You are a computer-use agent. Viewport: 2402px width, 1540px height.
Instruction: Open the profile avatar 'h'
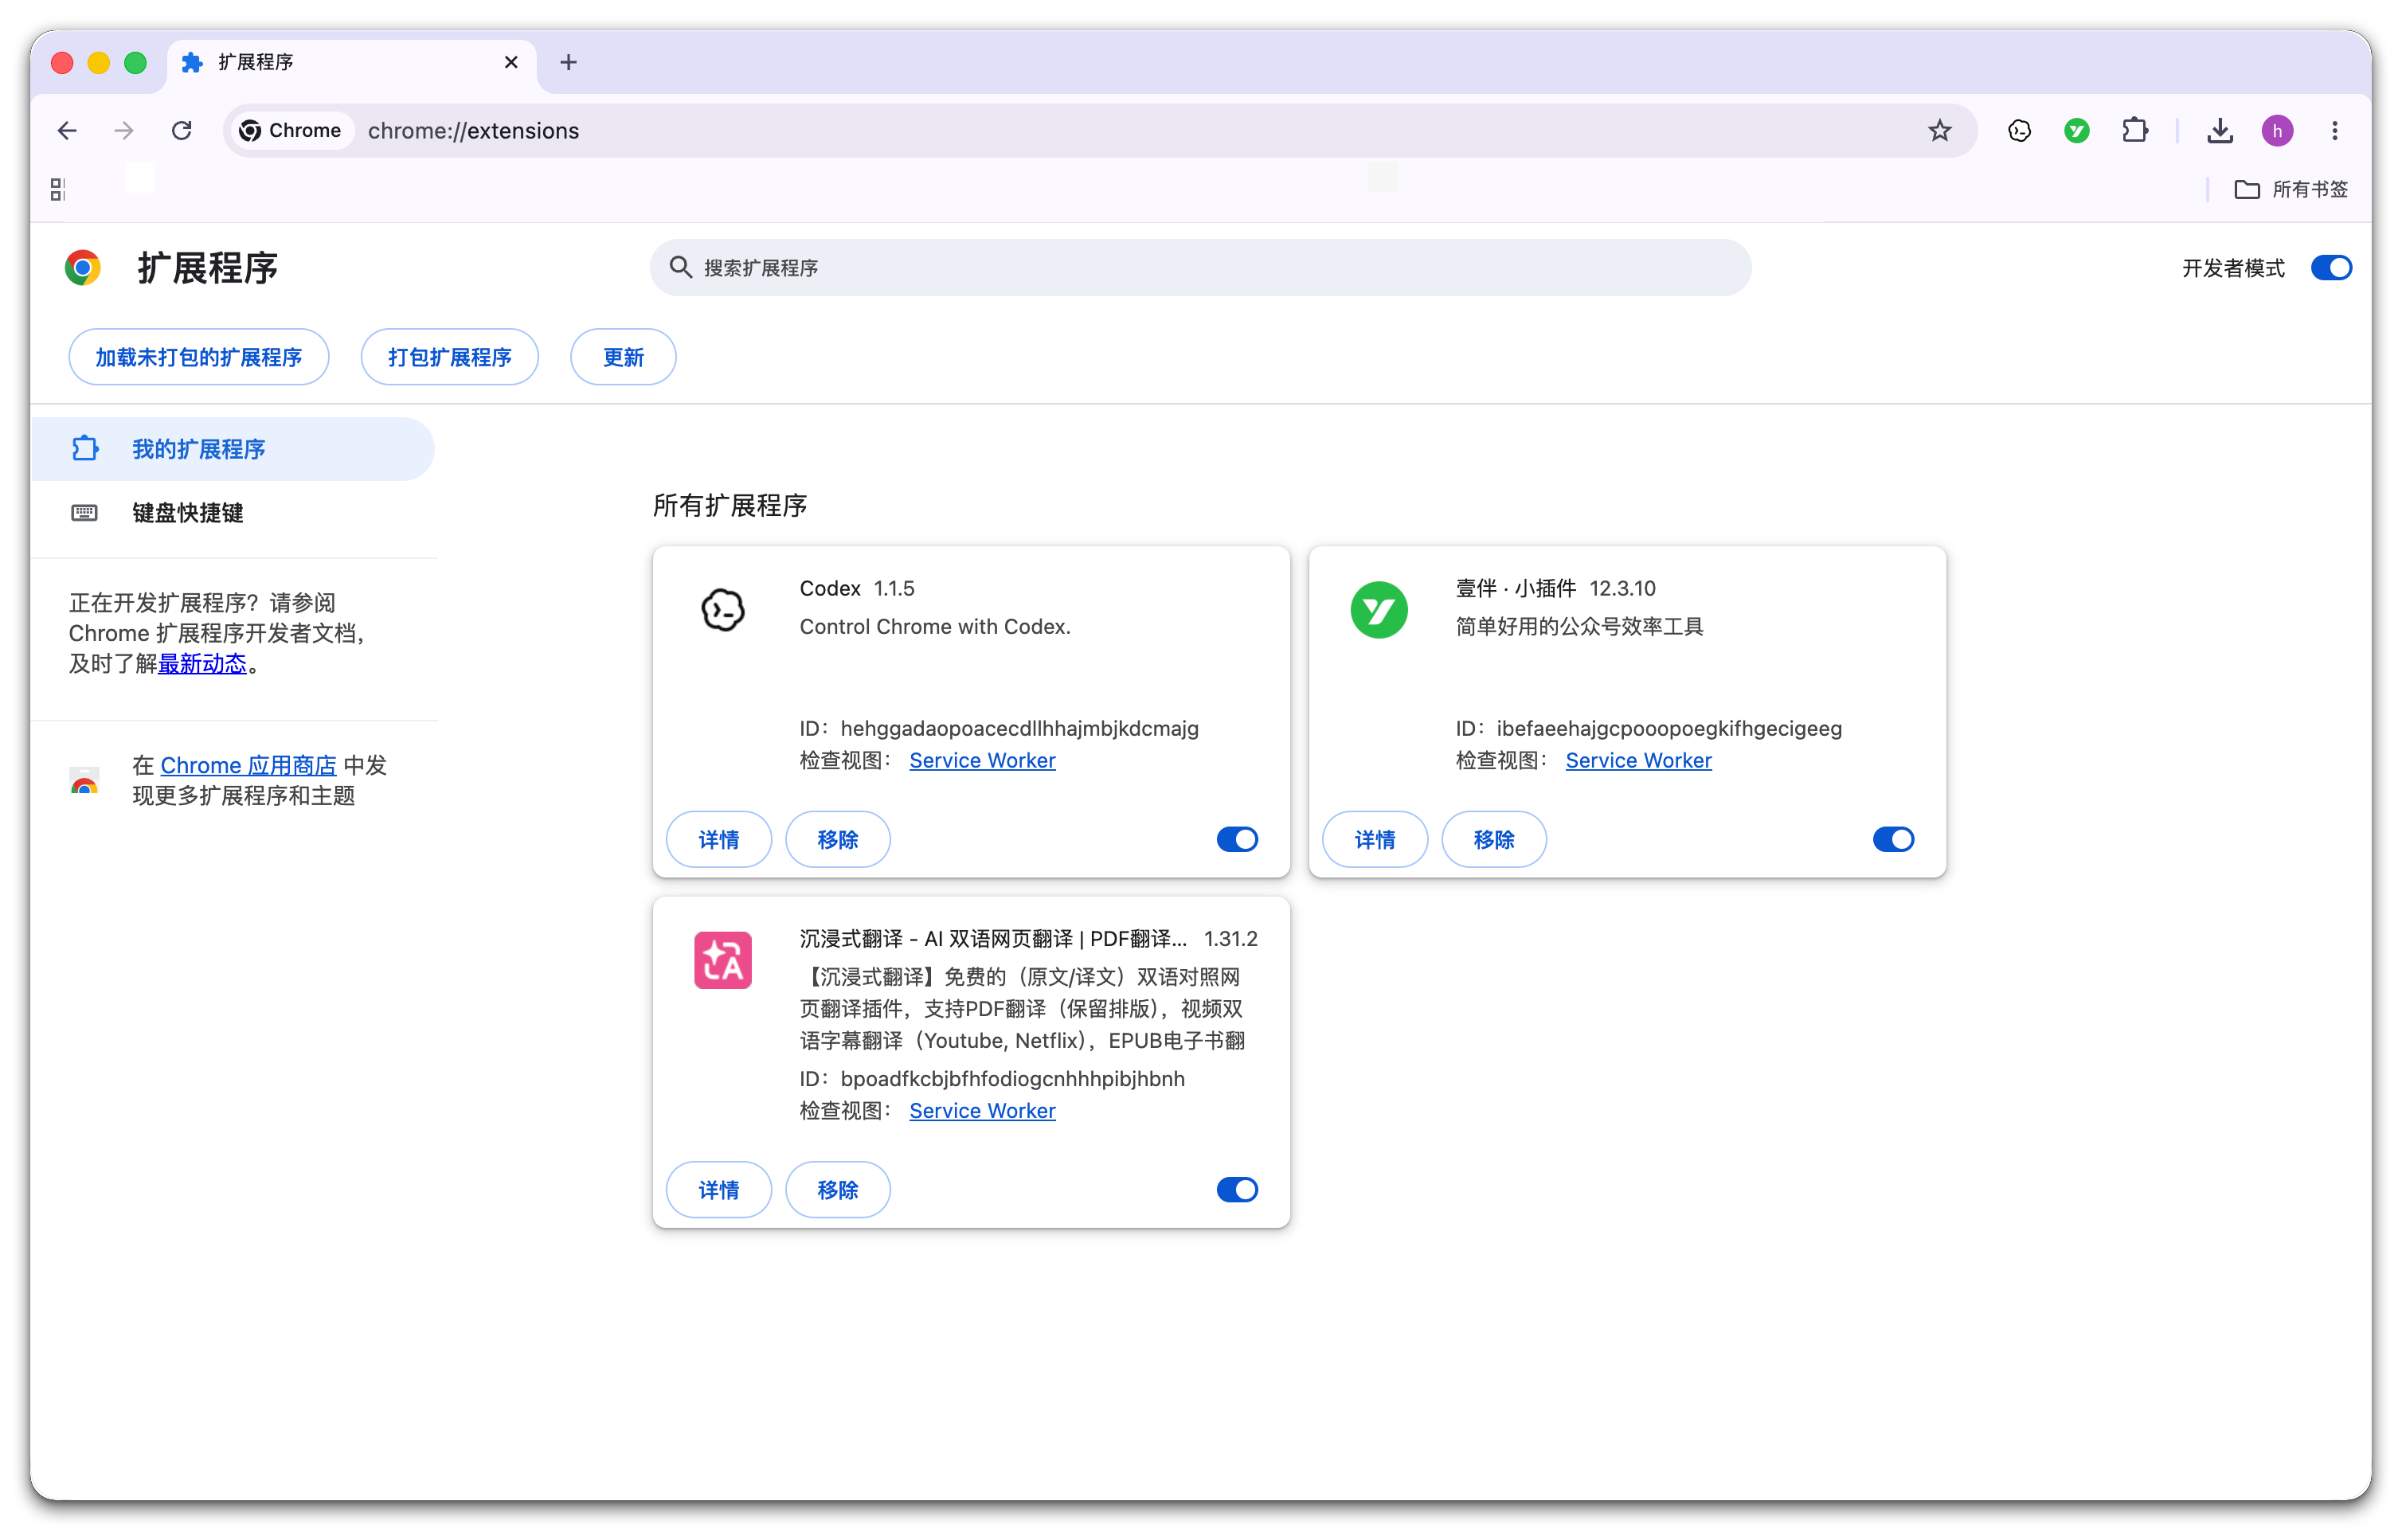coord(2277,131)
